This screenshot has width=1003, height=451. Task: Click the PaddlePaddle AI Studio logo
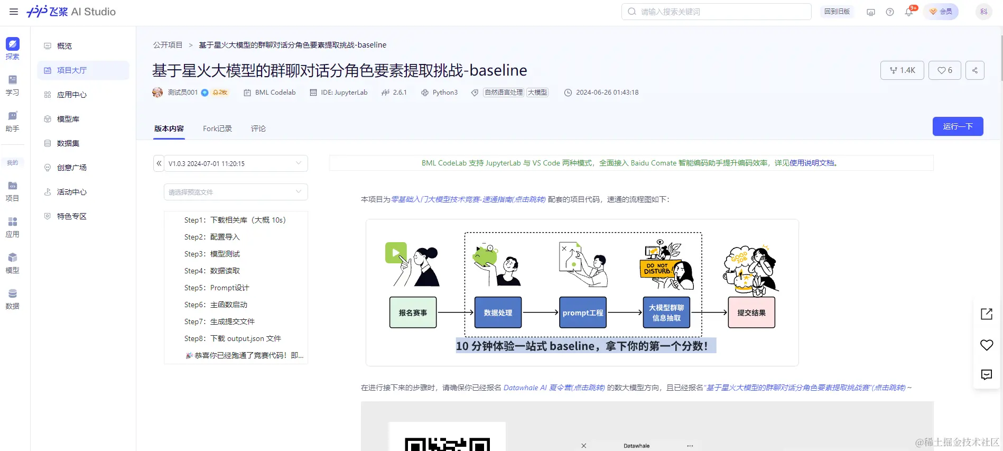71,12
